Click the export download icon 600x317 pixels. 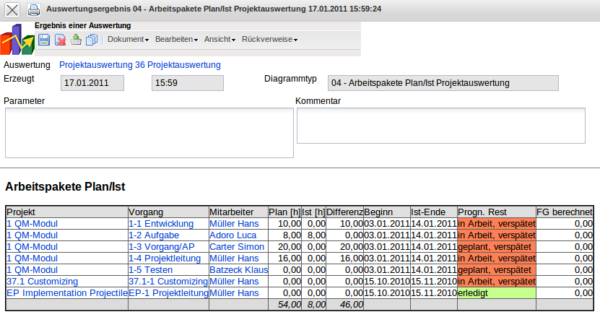pos(76,39)
